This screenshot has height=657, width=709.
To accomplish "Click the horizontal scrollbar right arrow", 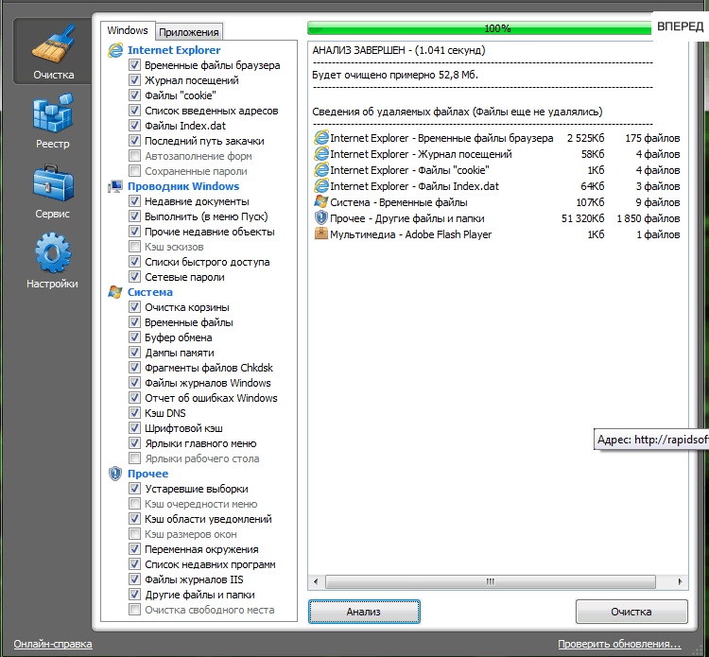I will click(x=680, y=581).
